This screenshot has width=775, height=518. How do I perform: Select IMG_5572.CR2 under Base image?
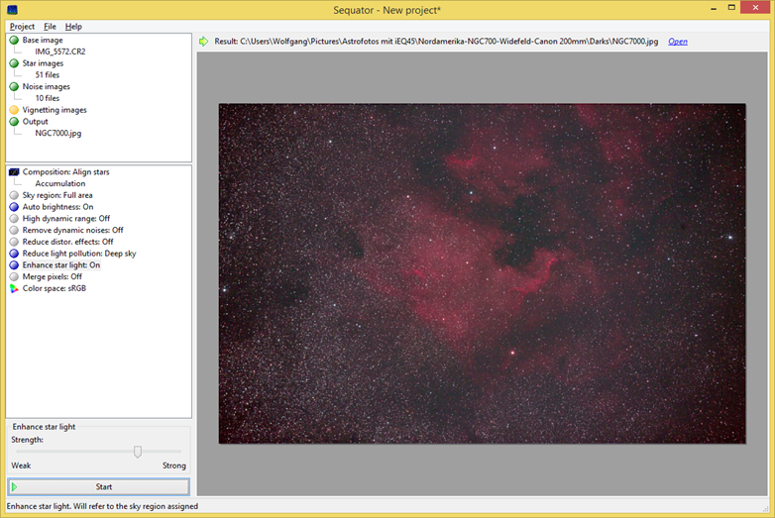(x=59, y=52)
